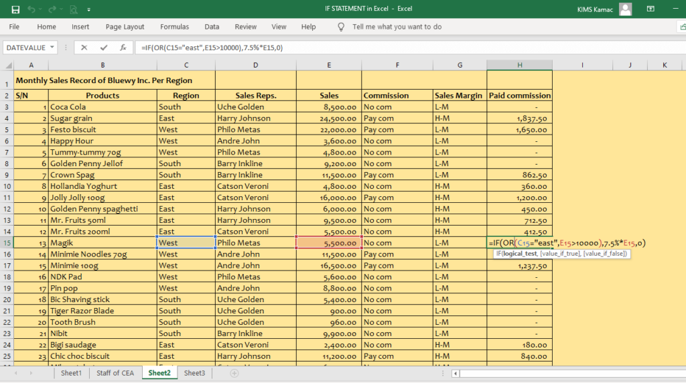Open the Data ribbon tab
Viewport: 686px width, 383px height.
click(212, 27)
